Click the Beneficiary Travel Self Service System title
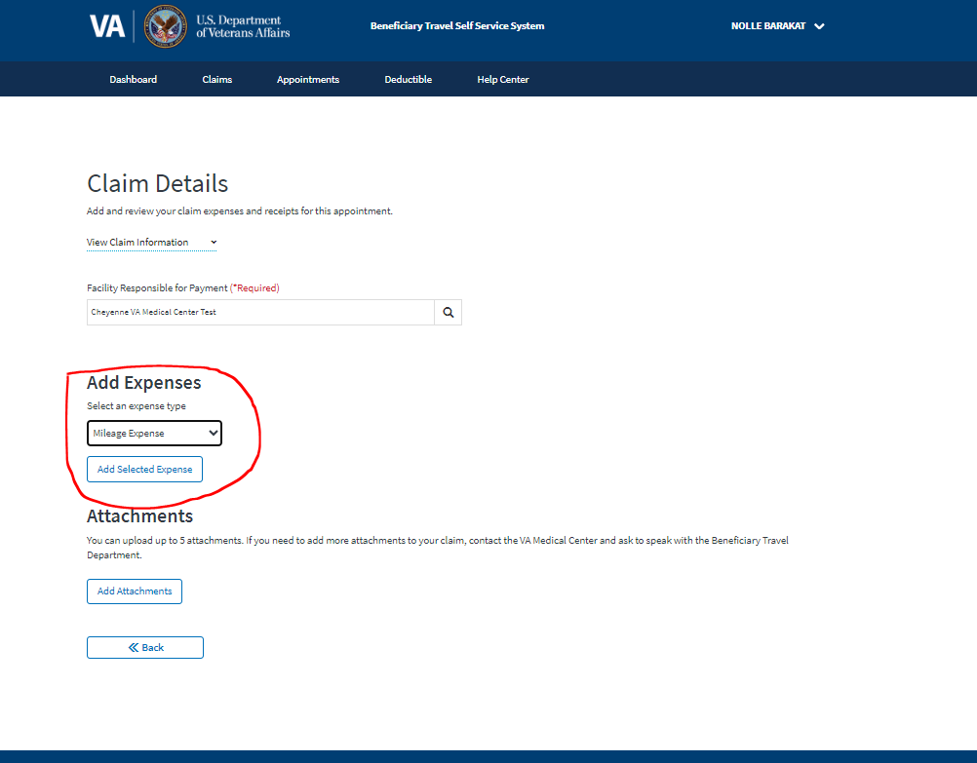The width and height of the screenshot is (977, 763). pyautogui.click(x=457, y=26)
